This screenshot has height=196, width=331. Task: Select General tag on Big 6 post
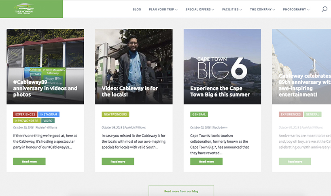pyautogui.click(x=199, y=114)
